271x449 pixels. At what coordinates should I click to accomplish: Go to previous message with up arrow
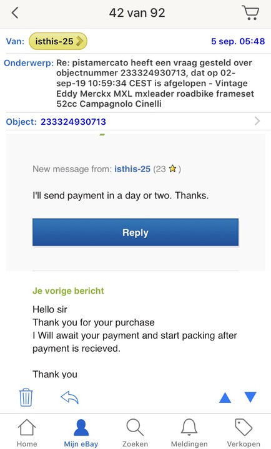(225, 397)
